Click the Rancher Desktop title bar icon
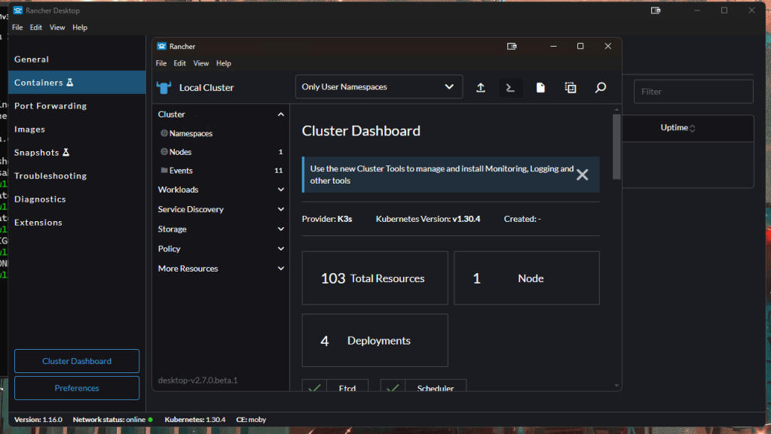 pos(17,11)
